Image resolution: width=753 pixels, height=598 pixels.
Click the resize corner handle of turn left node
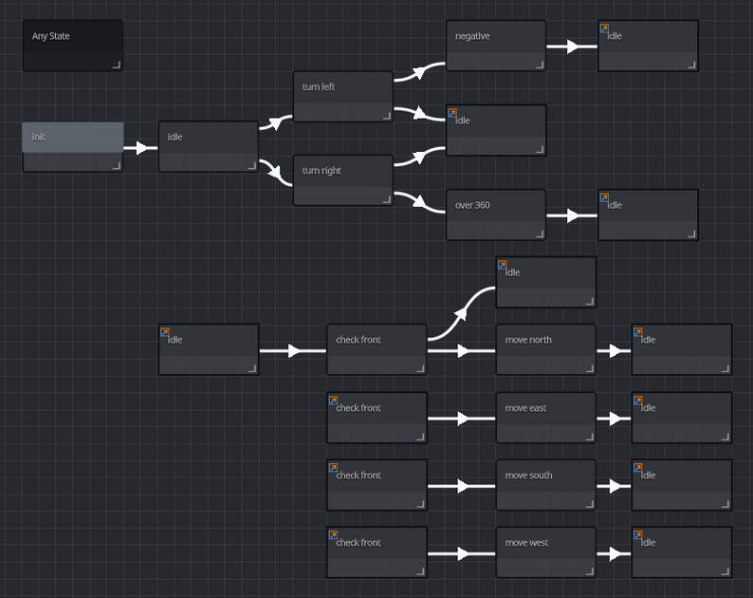click(x=387, y=116)
